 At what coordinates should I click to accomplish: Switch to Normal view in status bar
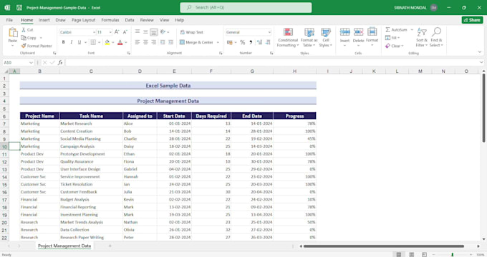pos(399,255)
